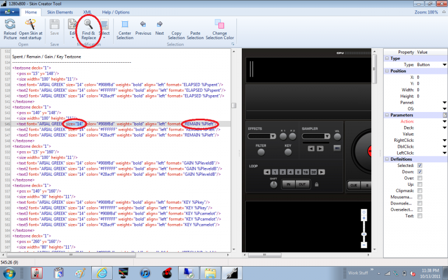This screenshot has height=280, width=448.
Task: Click sampler previous button in preview
Action: click(x=311, y=148)
